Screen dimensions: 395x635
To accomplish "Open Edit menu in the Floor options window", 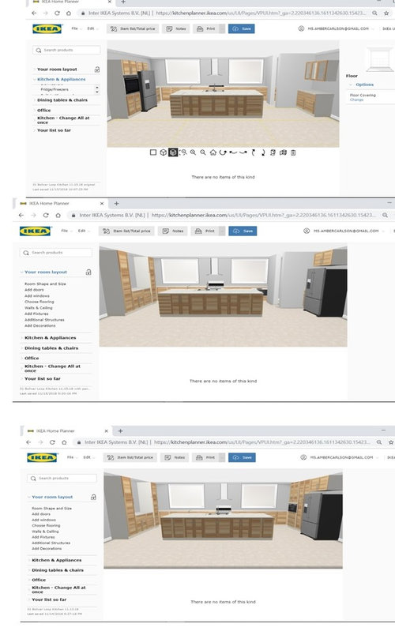I will click(91, 28).
